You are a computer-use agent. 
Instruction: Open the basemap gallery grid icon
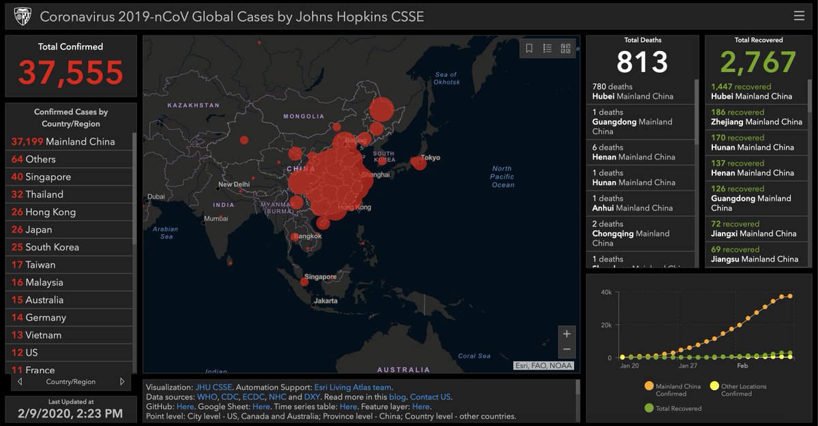[x=565, y=48]
